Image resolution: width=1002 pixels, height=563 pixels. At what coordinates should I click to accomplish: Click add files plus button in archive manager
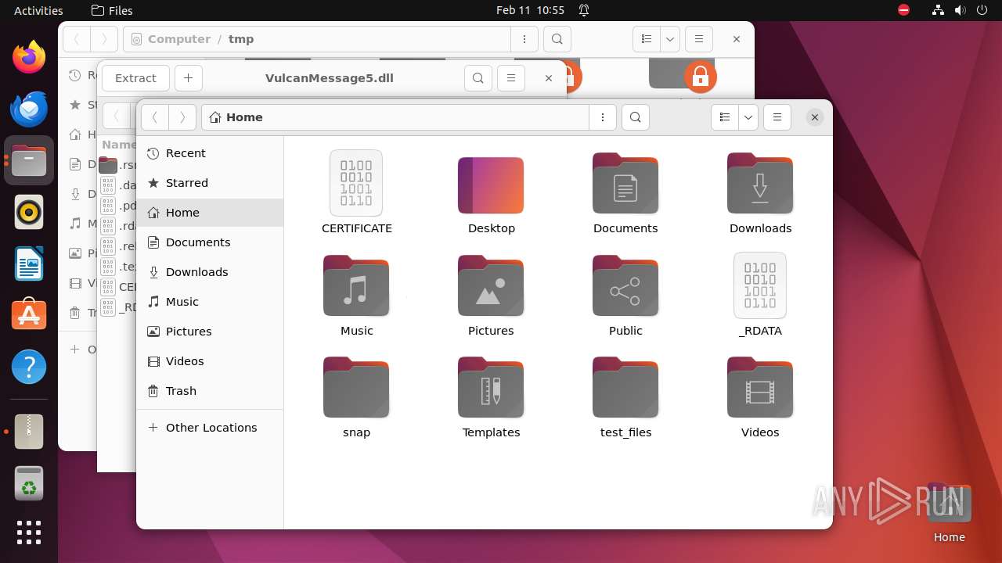(188, 78)
